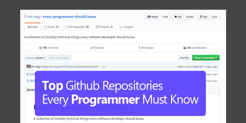This screenshot has width=246, height=123.
Task: Open the pull request #78 link
Action: pyautogui.click(x=65, y=67)
